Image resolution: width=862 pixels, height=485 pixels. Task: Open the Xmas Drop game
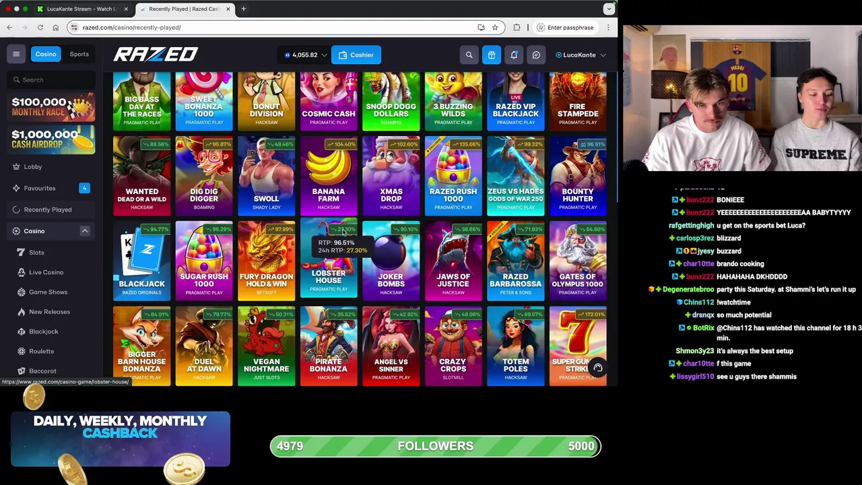click(x=391, y=176)
